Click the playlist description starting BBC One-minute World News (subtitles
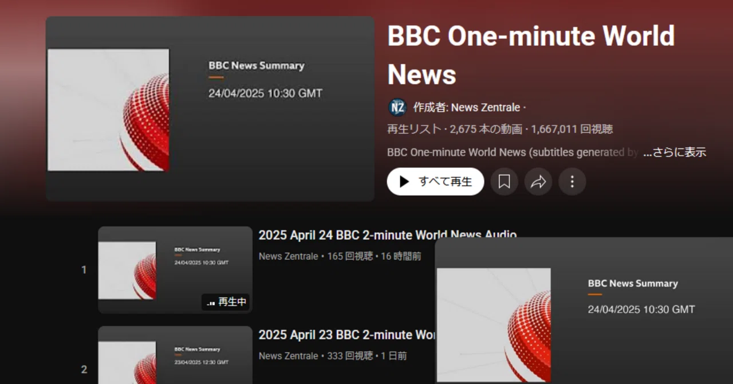 513,152
